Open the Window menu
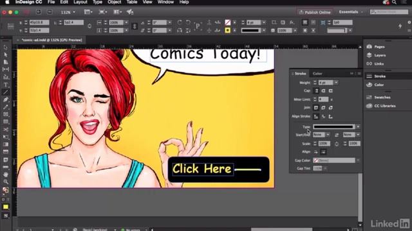This screenshot has height=231, width=412. tap(165, 2)
